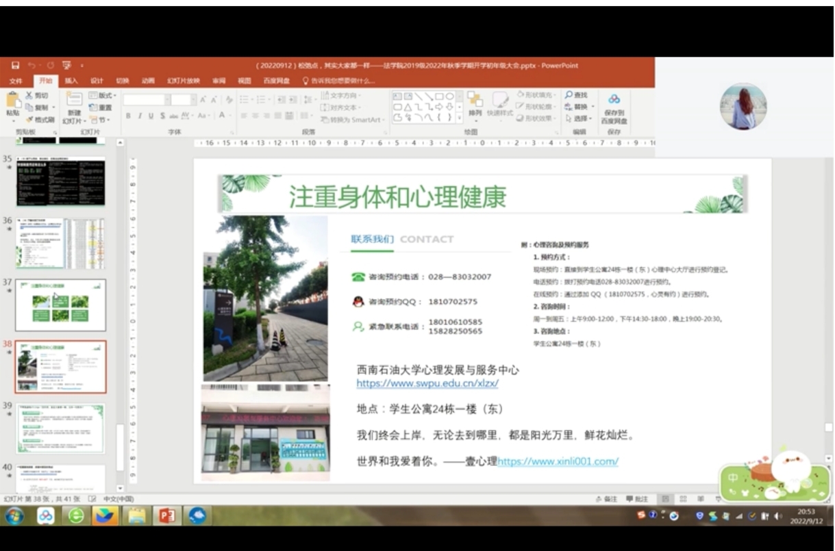Switch to the Animations (动画) tab
Viewport: 835px width, 551px height.
[x=148, y=81]
